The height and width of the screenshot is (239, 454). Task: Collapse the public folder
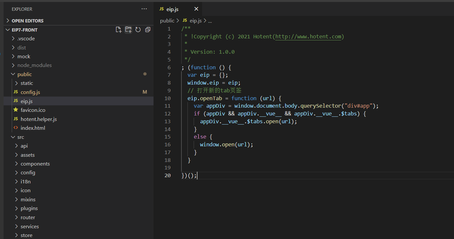point(24,74)
